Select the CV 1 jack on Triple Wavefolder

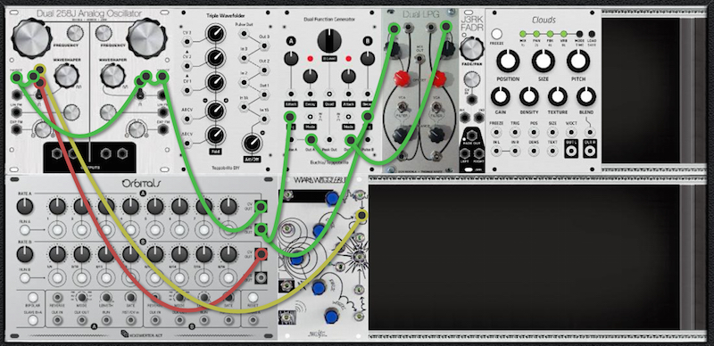pyautogui.click(x=187, y=90)
